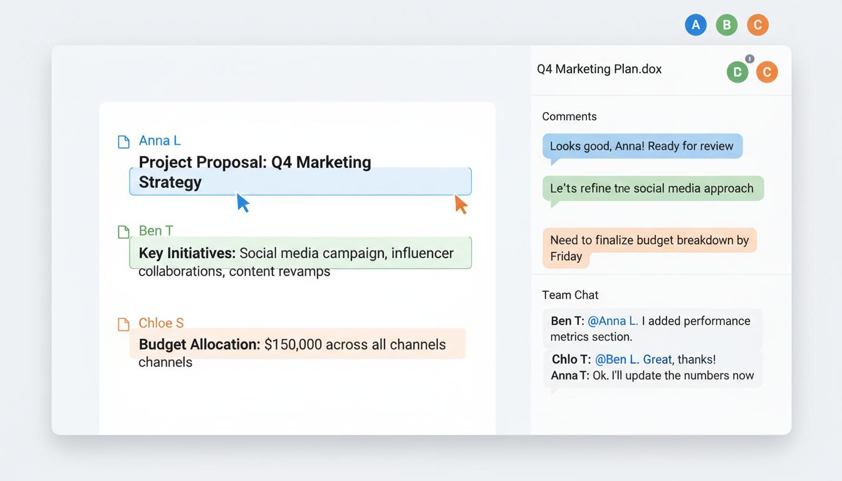
Task: Click the Chloe S author name label
Action: 161,323
